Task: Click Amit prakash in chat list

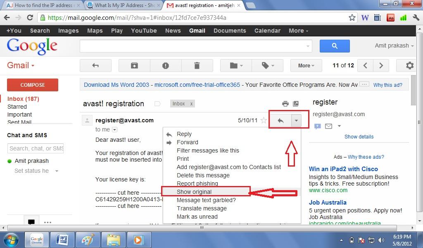Action: point(31,161)
